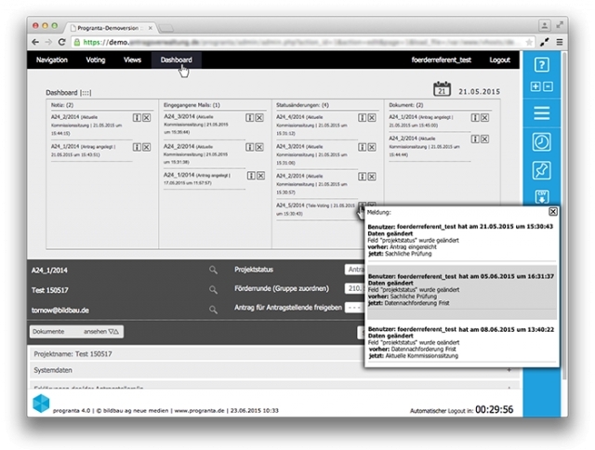The width and height of the screenshot is (595, 450).
Task: Select the Progranta-Demoversion browser tab
Action: tap(112, 28)
